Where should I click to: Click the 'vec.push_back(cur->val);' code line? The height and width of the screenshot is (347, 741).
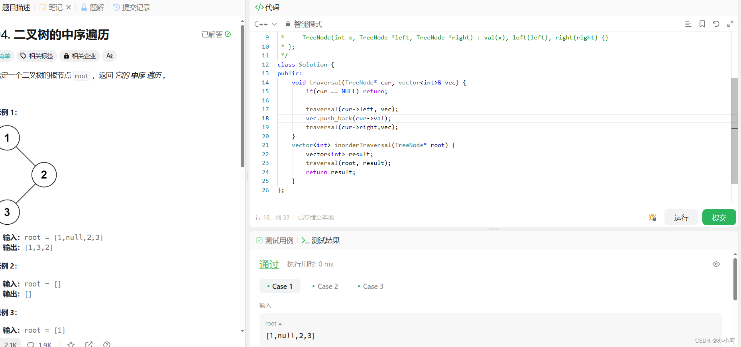(348, 118)
